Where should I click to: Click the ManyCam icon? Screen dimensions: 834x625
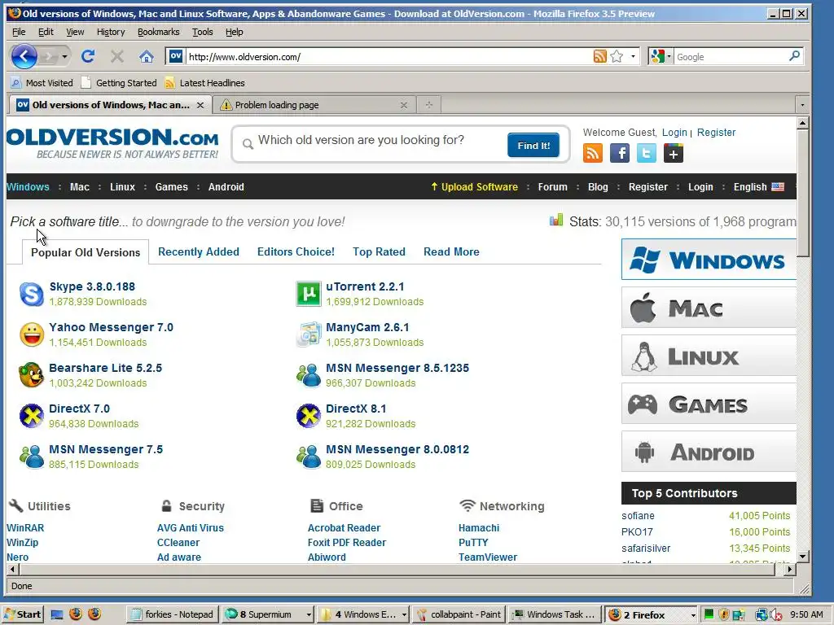[x=309, y=334]
